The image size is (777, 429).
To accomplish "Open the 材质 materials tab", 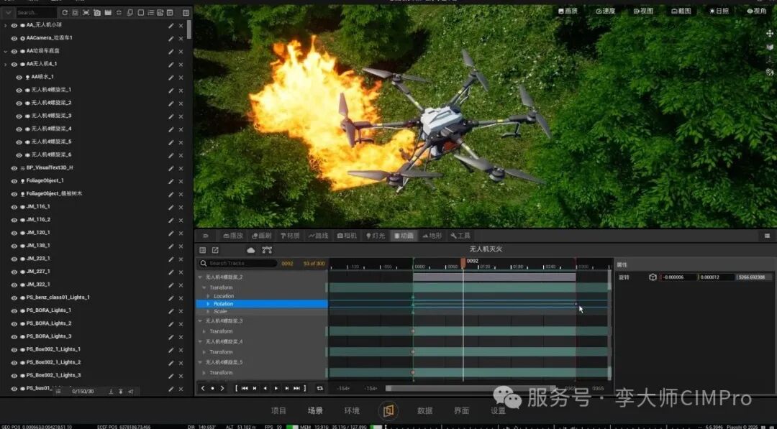I will coord(291,236).
